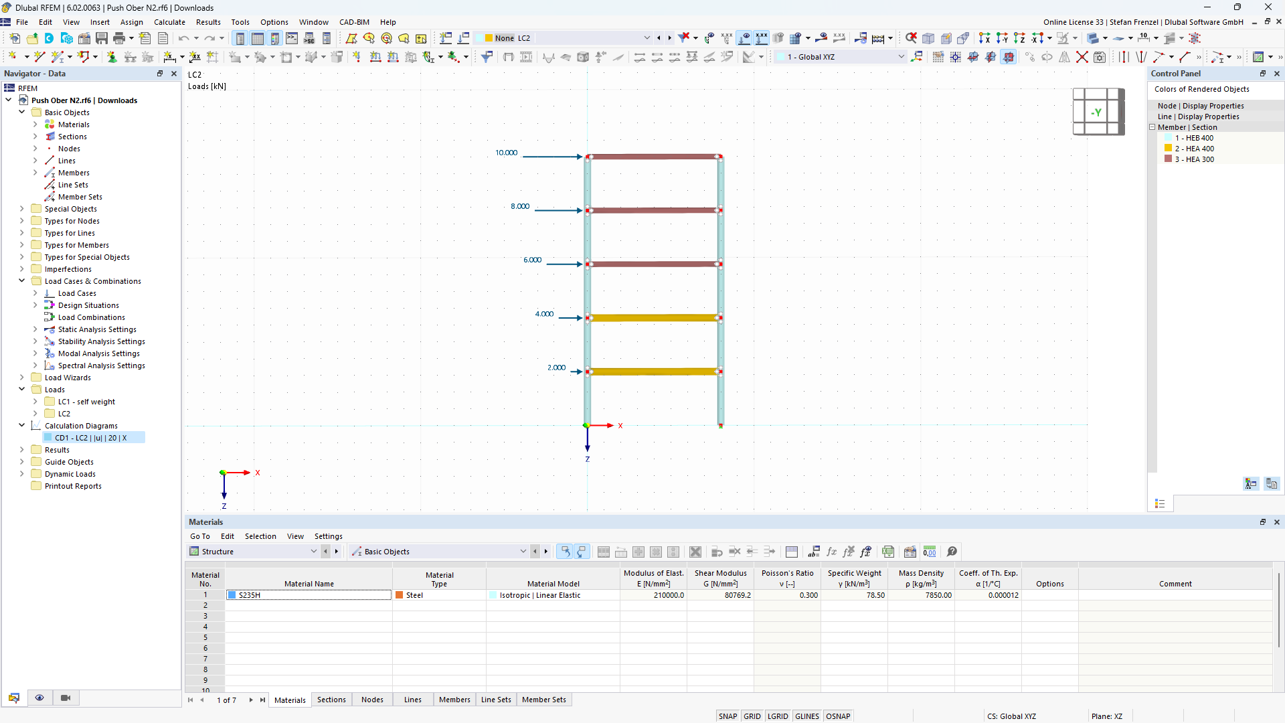Click Go To in Materials panel menu
1285x723 pixels.
pyautogui.click(x=199, y=536)
